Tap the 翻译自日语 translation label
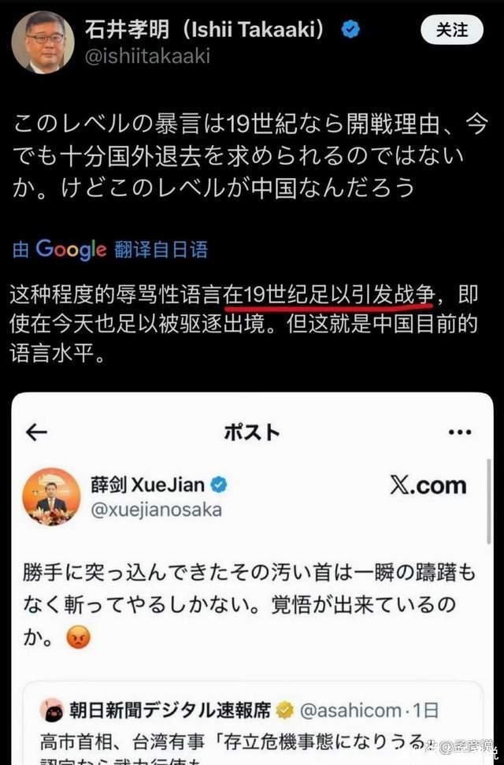The height and width of the screenshot is (765, 504). tap(161, 250)
